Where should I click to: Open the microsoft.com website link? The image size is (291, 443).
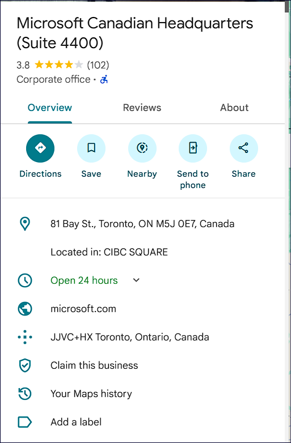point(83,309)
